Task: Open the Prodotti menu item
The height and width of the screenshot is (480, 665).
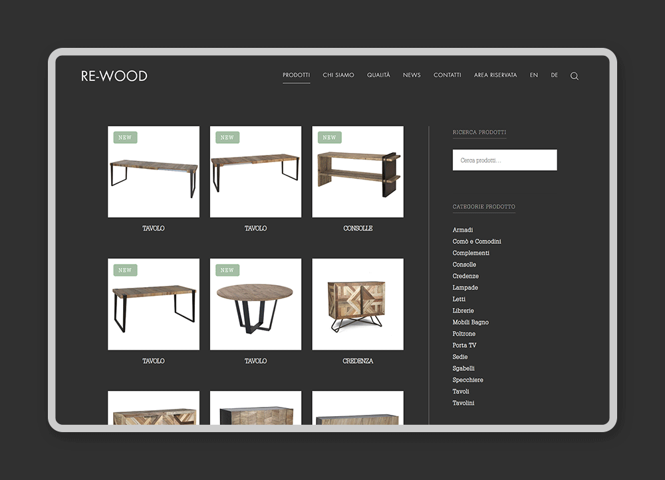Action: click(296, 75)
